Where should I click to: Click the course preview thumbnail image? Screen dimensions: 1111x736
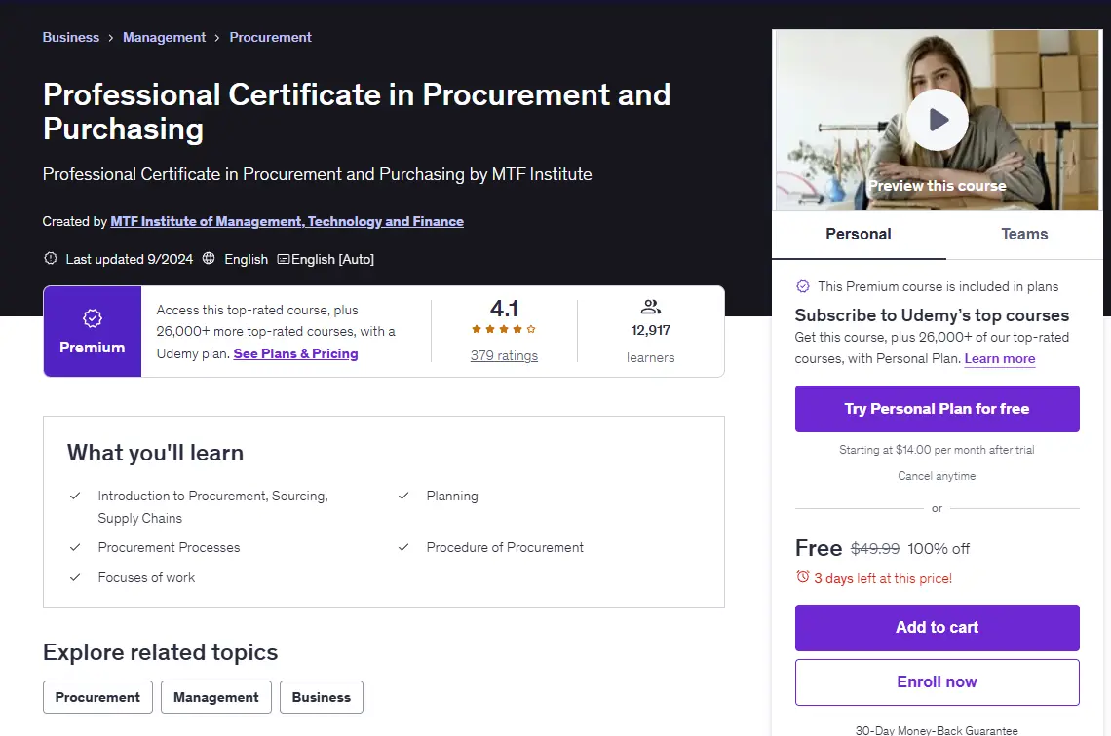[938, 121]
